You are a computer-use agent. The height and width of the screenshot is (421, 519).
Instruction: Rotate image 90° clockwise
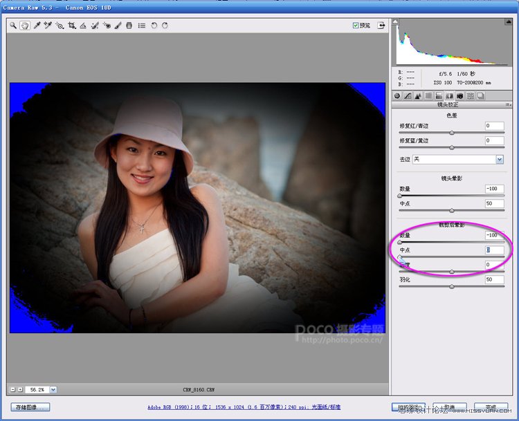tap(165, 26)
